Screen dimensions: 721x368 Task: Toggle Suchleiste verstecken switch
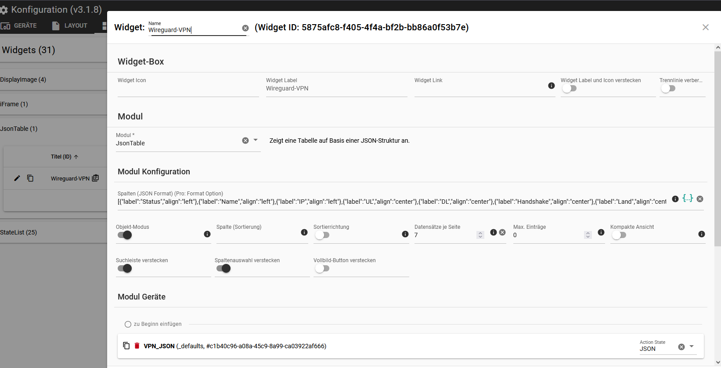pos(125,268)
